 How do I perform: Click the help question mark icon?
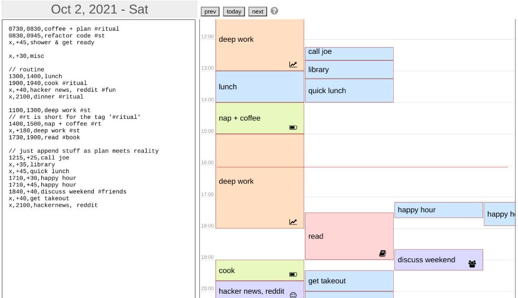(274, 12)
